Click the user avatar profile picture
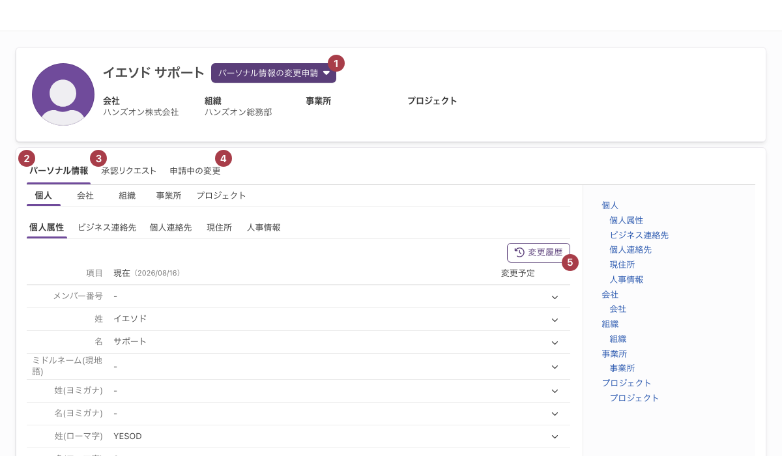 click(x=63, y=94)
